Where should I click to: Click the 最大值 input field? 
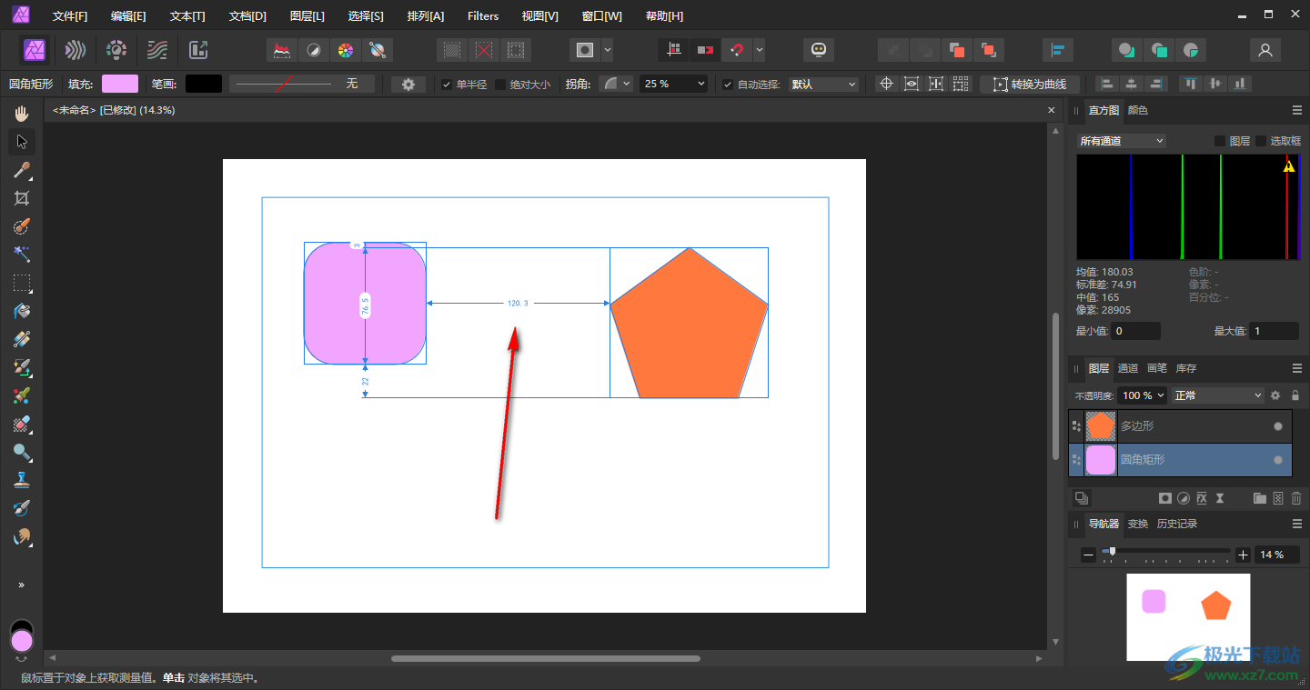click(1273, 331)
